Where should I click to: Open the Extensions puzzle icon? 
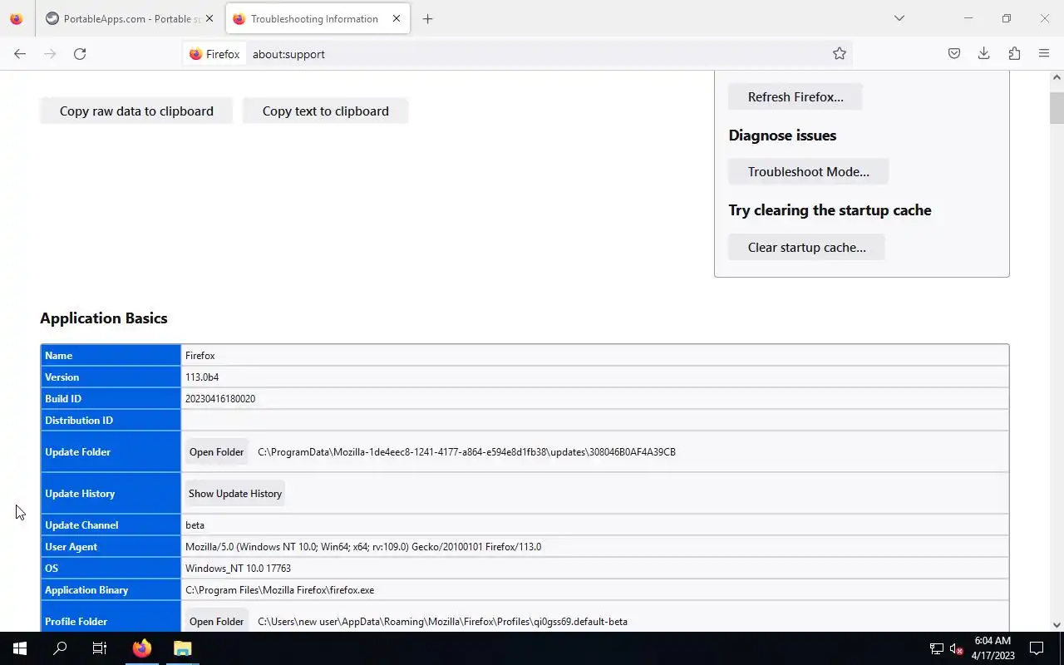pos(1014,54)
